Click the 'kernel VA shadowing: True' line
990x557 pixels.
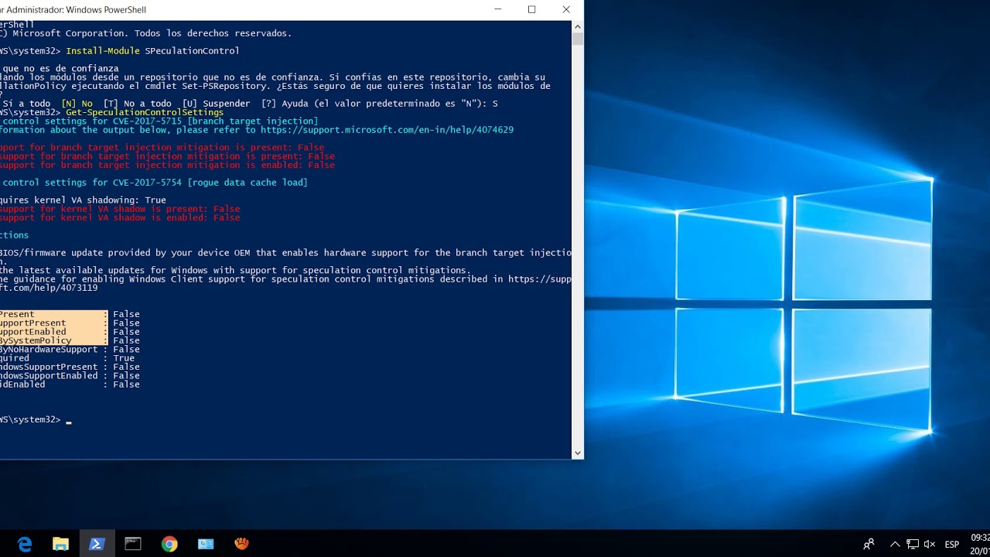(x=83, y=200)
